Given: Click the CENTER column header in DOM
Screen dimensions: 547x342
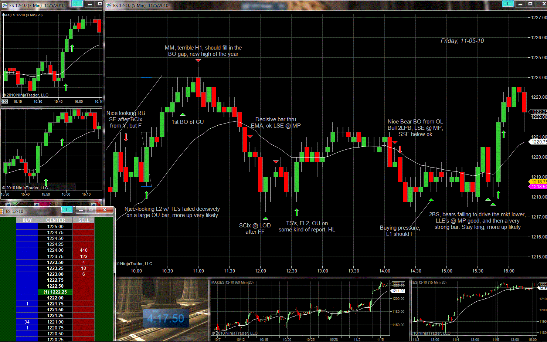Looking at the screenshot, I should tap(55, 220).
